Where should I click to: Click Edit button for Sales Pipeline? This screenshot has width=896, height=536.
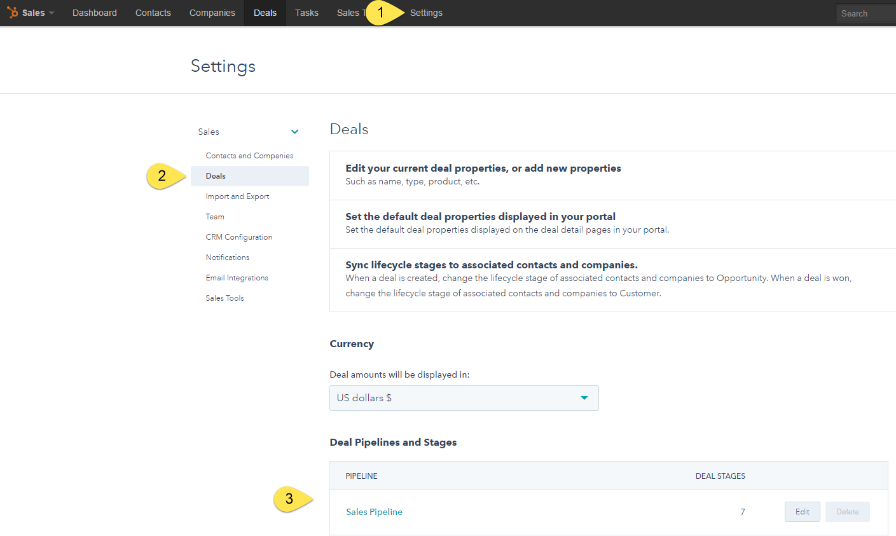(x=803, y=512)
